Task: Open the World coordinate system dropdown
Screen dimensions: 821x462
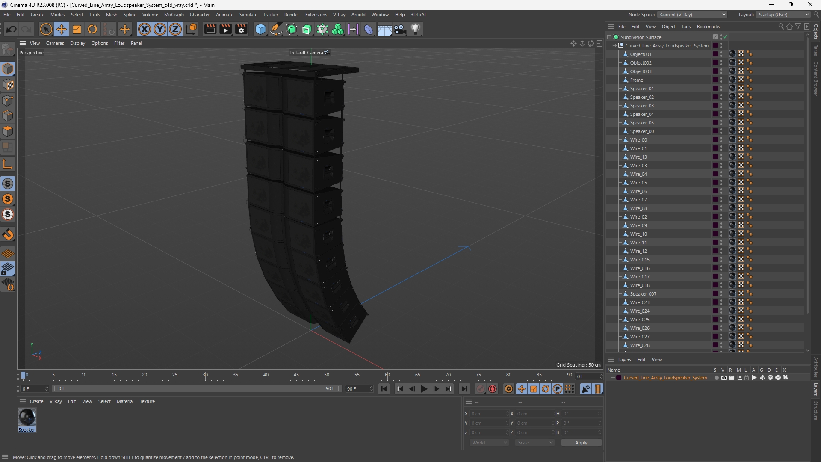Action: [489, 443]
